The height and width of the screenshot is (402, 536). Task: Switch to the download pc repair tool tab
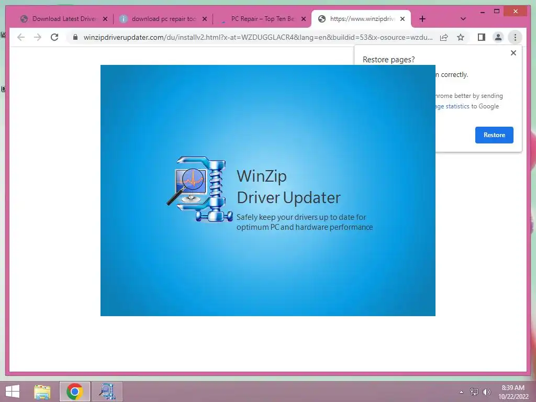pyautogui.click(x=163, y=19)
